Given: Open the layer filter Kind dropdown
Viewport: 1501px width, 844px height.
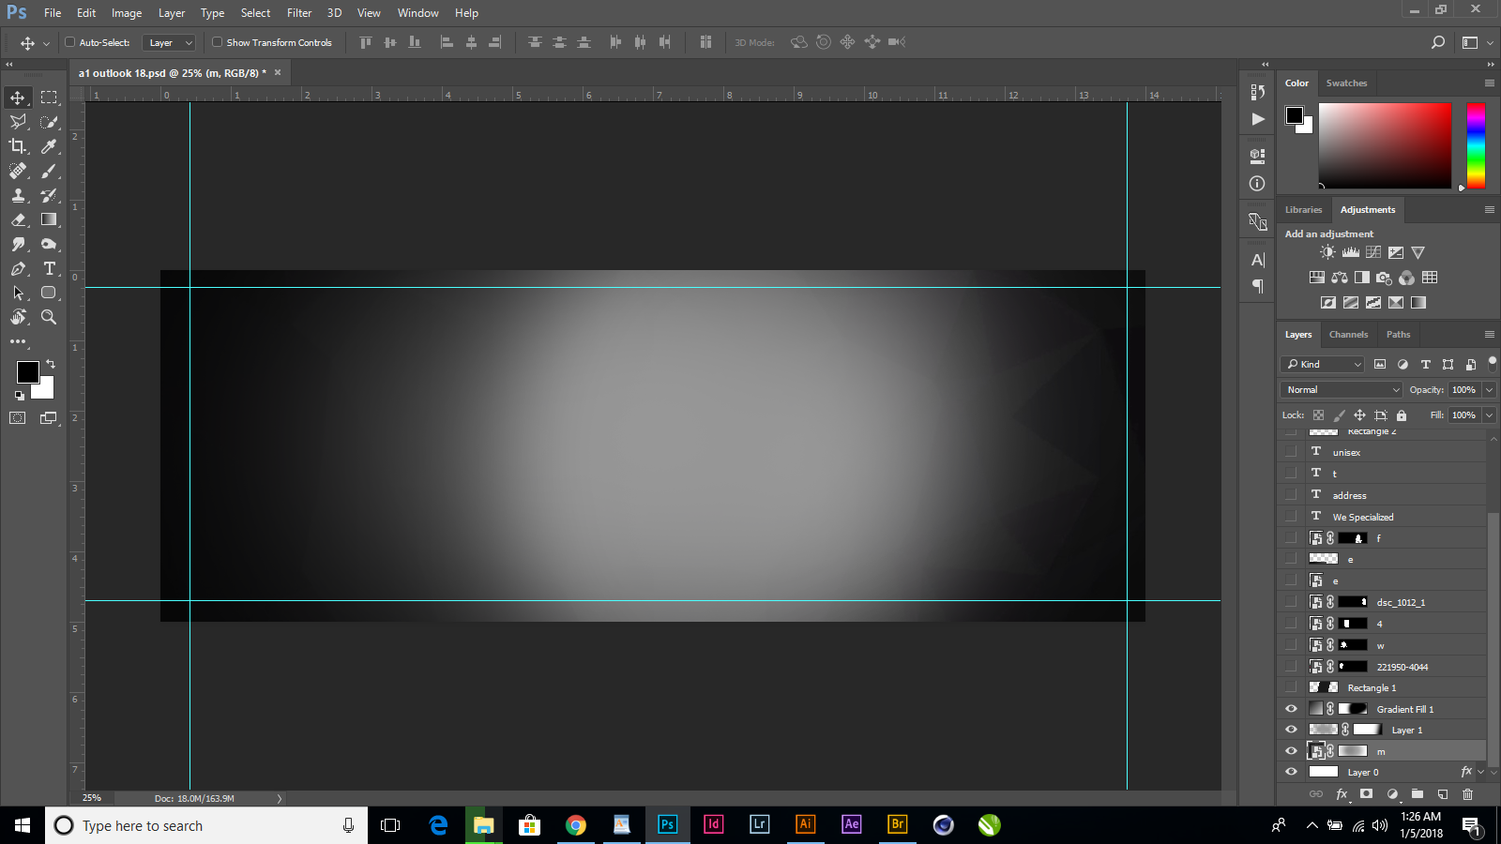Looking at the screenshot, I should [x=1321, y=364].
